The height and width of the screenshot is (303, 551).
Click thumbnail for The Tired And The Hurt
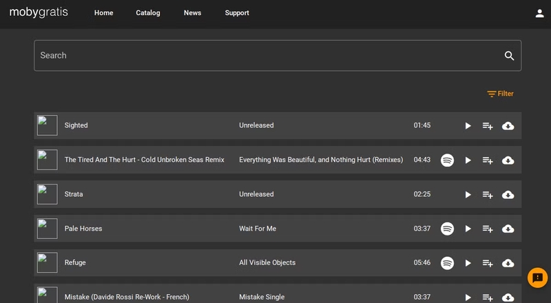tap(48, 160)
